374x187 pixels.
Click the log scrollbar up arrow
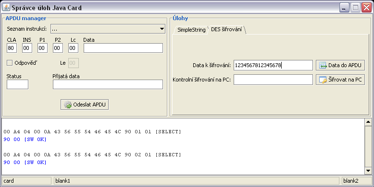pyautogui.click(x=368, y=122)
